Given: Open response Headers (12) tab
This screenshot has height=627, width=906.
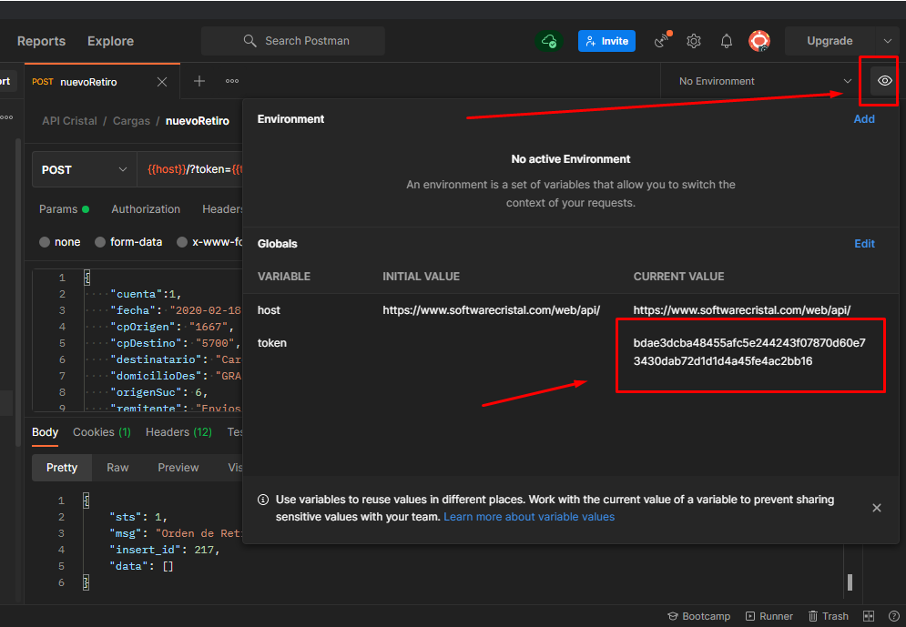Looking at the screenshot, I should point(178,432).
